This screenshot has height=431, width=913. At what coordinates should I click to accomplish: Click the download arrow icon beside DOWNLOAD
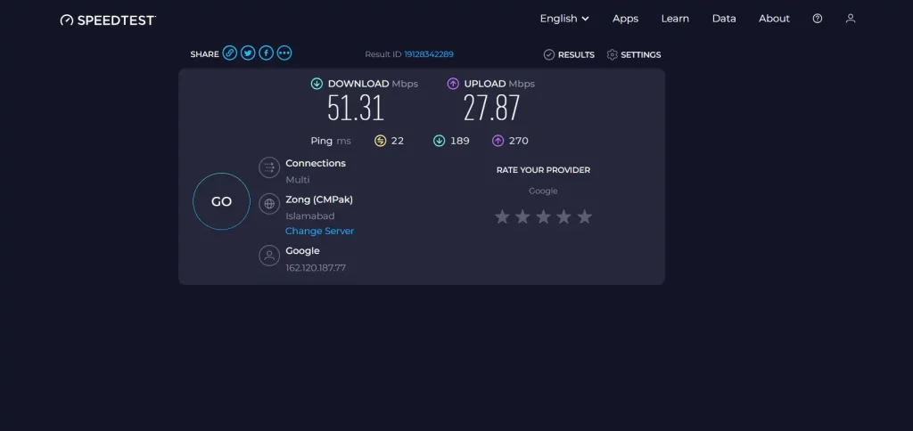coord(317,84)
